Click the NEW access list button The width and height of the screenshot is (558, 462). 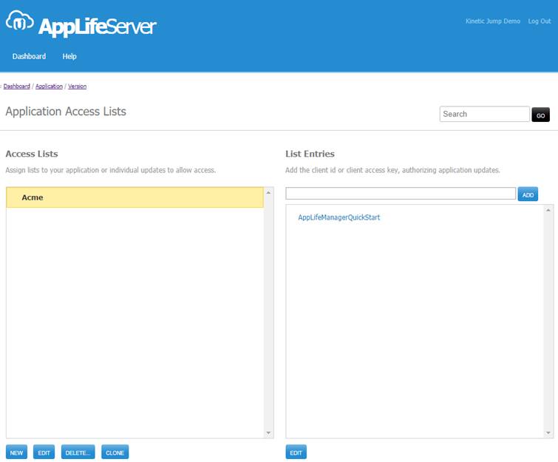pos(16,452)
